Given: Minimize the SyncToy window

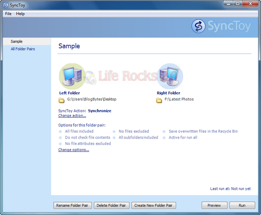Looking at the screenshot, I should [x=228, y=4].
